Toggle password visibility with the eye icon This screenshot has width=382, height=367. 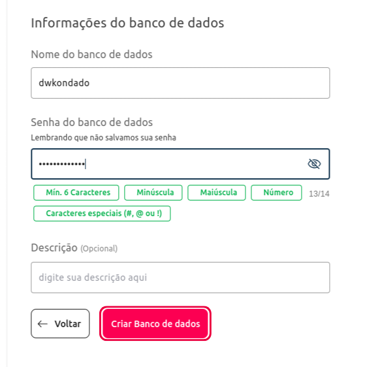[x=314, y=164]
